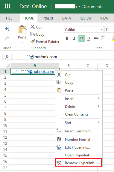Screen dimensions: 114x172
Task: Switch to the INSERT ribbon tab
Action: (48, 18)
